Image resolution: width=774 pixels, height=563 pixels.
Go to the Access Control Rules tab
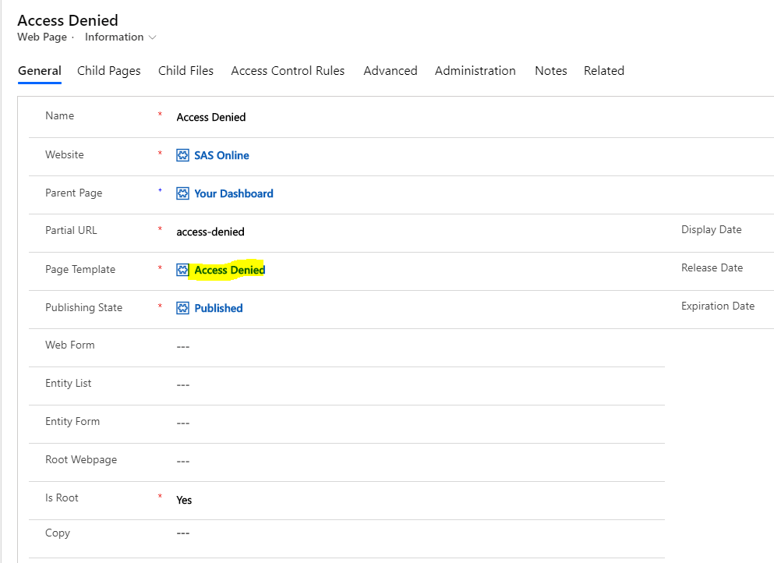click(288, 71)
